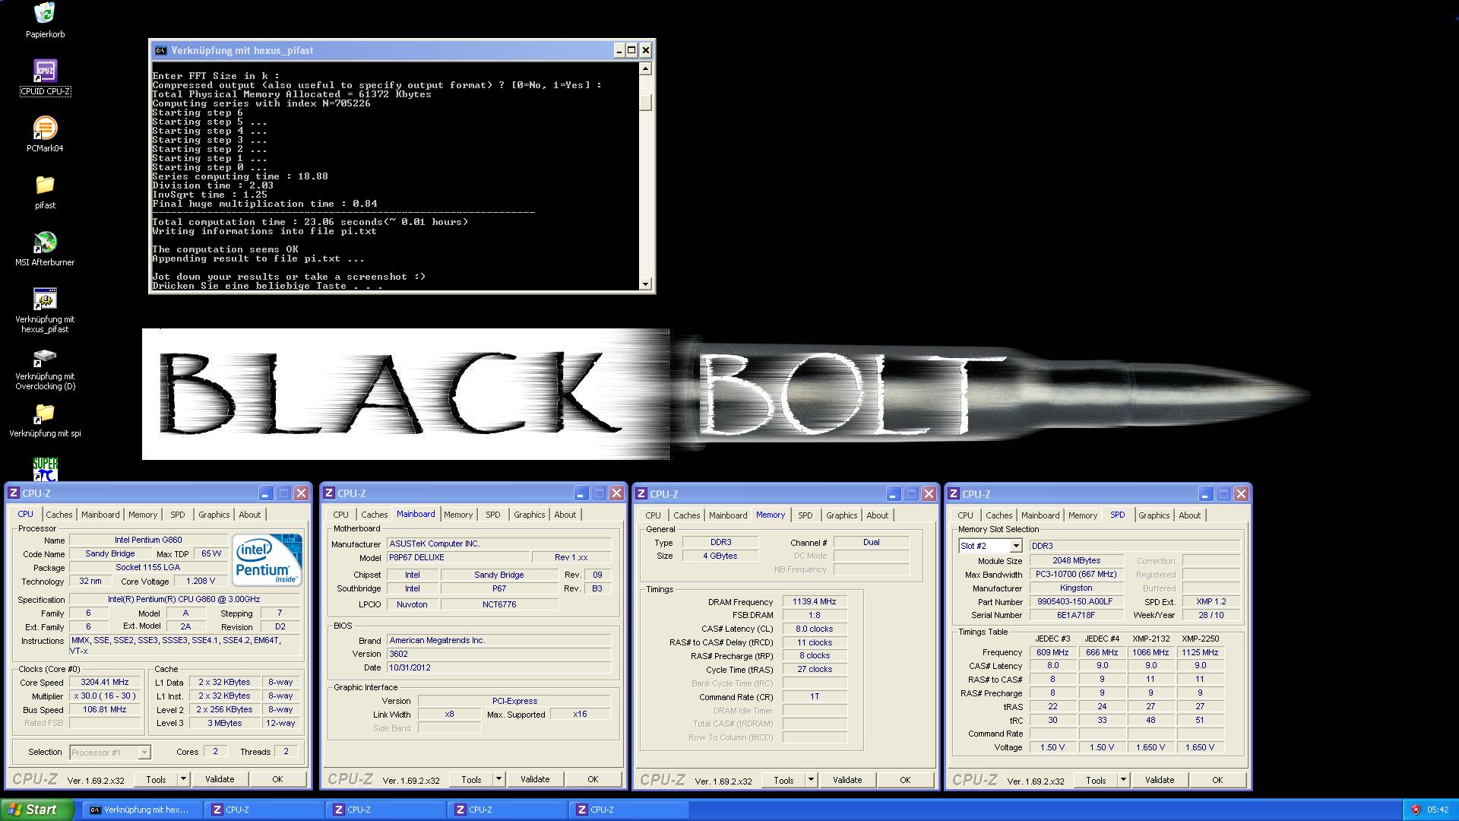Click Validate in the CPU window
This screenshot has width=1459, height=821.
pyautogui.click(x=219, y=779)
